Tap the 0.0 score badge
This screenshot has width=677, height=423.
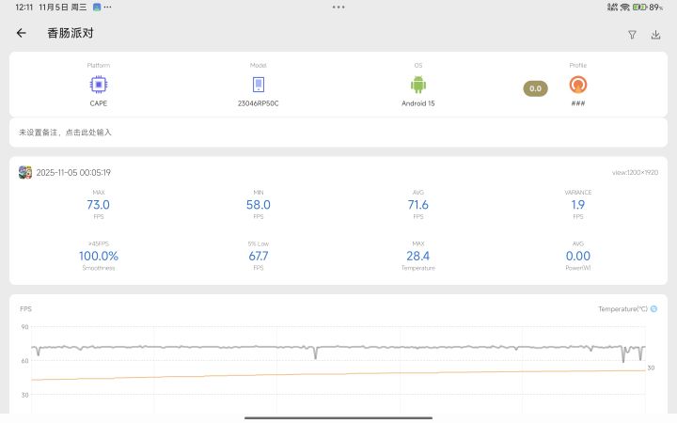click(535, 88)
